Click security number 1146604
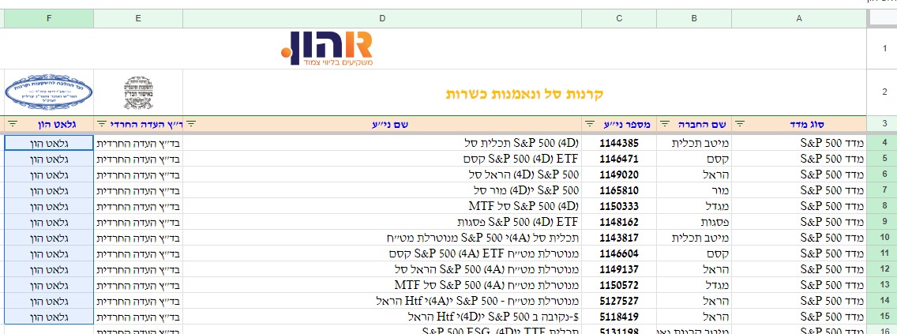This screenshot has width=897, height=334. point(619,253)
